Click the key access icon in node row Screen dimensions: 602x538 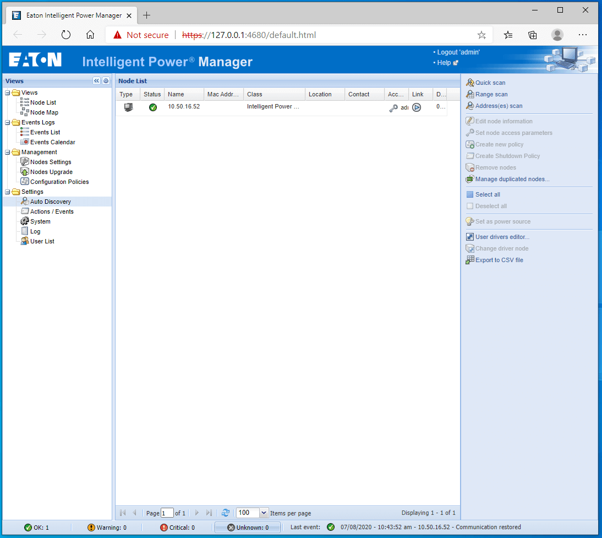click(x=393, y=107)
